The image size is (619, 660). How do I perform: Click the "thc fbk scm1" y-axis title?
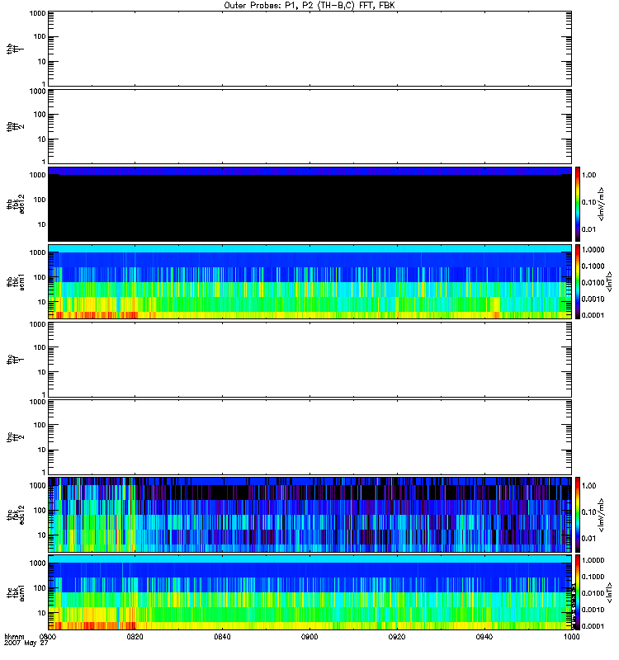[x=16, y=592]
